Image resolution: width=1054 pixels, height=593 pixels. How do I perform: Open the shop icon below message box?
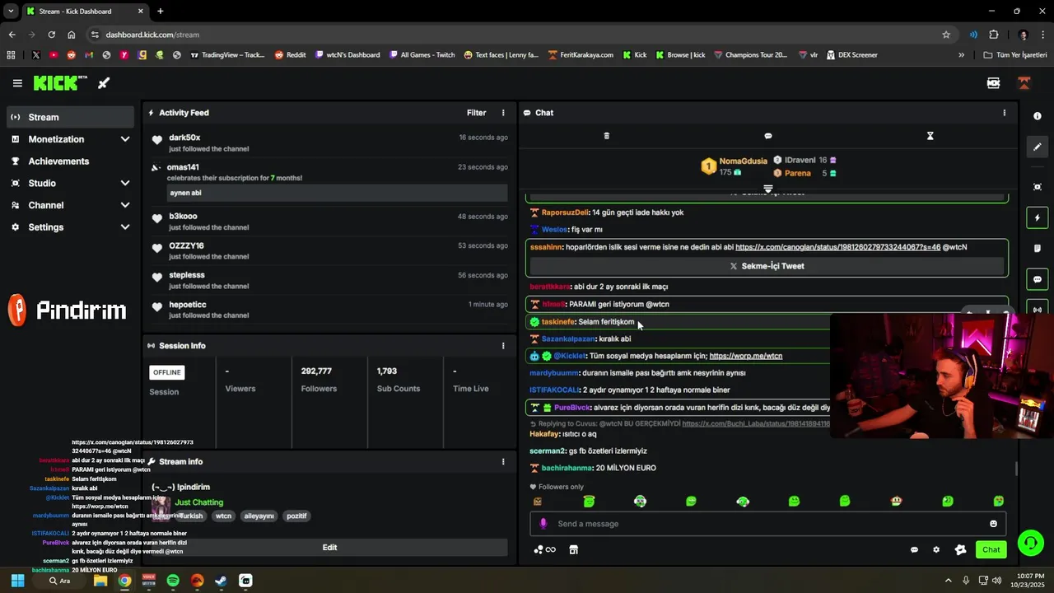(x=574, y=549)
